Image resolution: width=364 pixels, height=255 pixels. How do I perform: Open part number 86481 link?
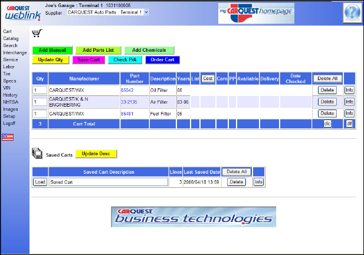coord(127,114)
